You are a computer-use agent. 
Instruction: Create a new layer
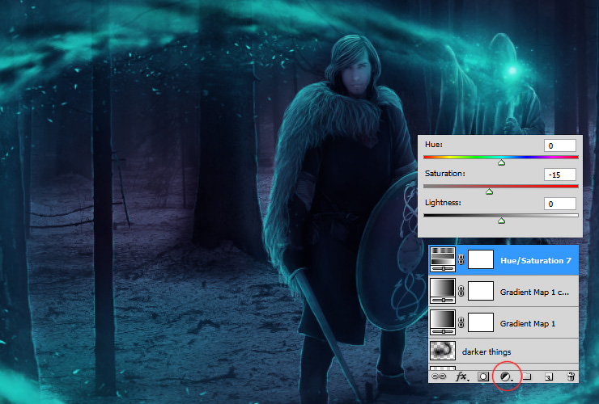point(549,377)
